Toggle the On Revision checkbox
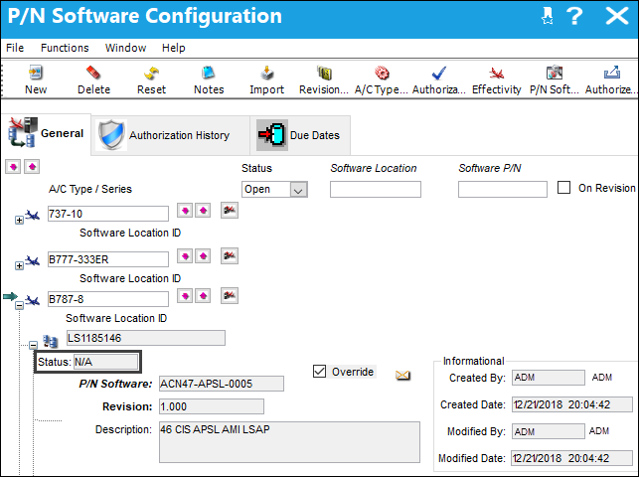Viewport: 639px width, 477px height. tap(563, 188)
